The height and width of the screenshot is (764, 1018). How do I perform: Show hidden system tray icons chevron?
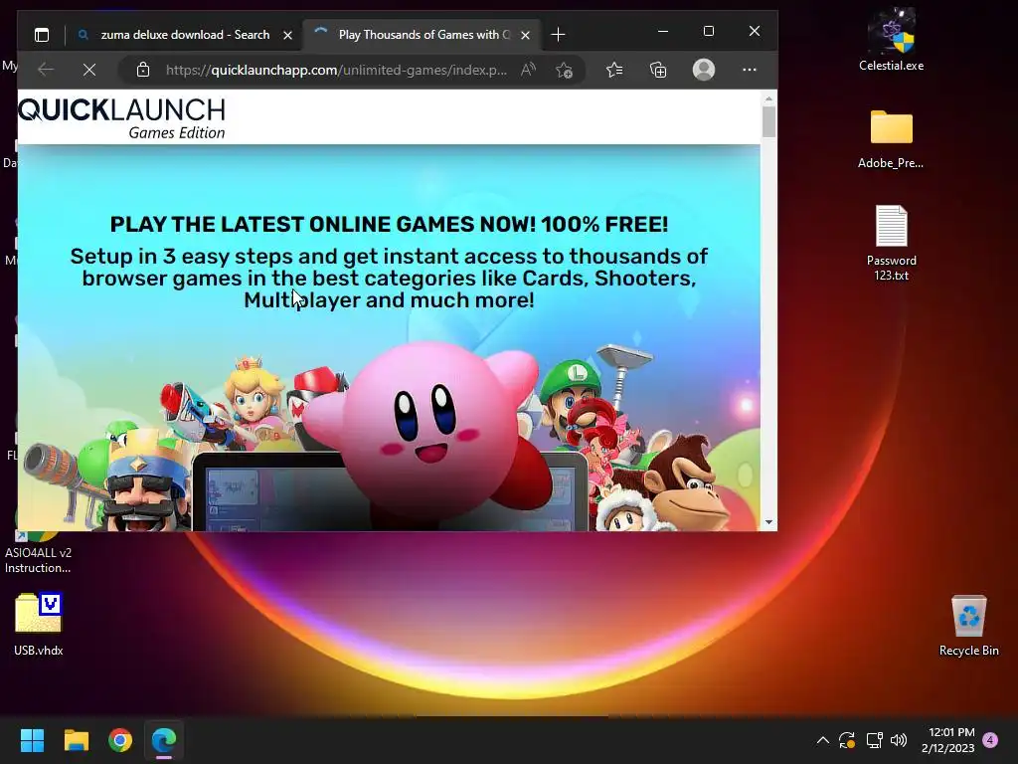[x=822, y=740]
